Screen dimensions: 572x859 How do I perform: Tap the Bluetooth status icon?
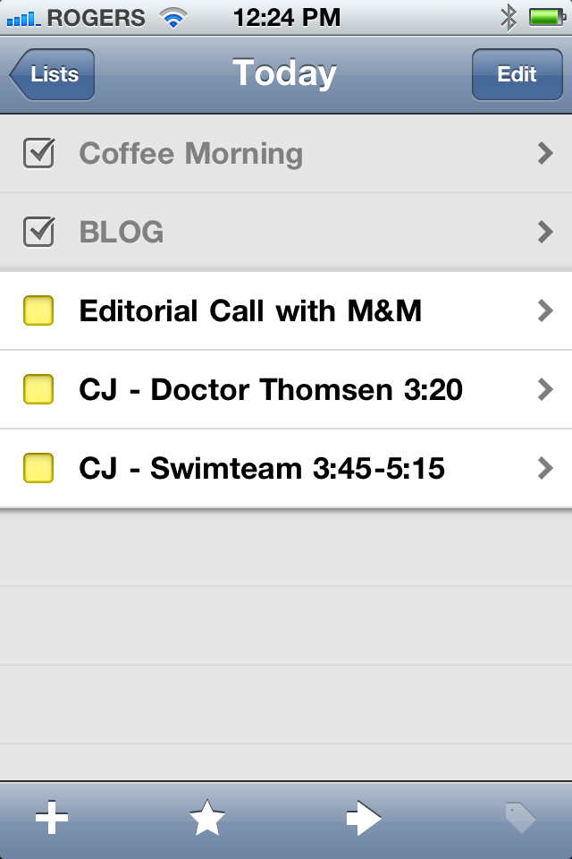click(x=509, y=17)
